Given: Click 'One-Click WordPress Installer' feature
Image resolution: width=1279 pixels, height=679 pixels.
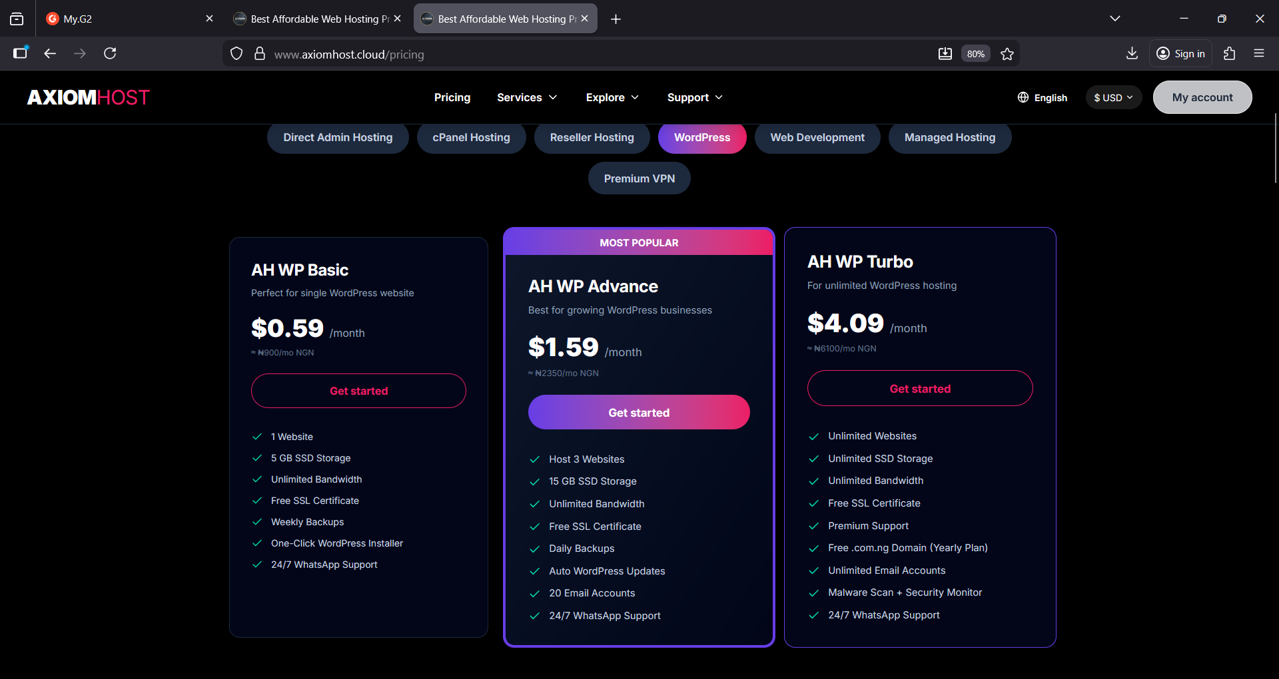Looking at the screenshot, I should click(x=337, y=543).
